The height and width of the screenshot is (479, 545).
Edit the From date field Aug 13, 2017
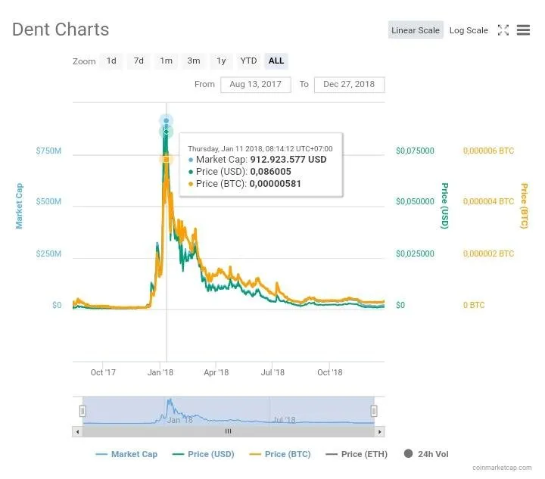(256, 85)
